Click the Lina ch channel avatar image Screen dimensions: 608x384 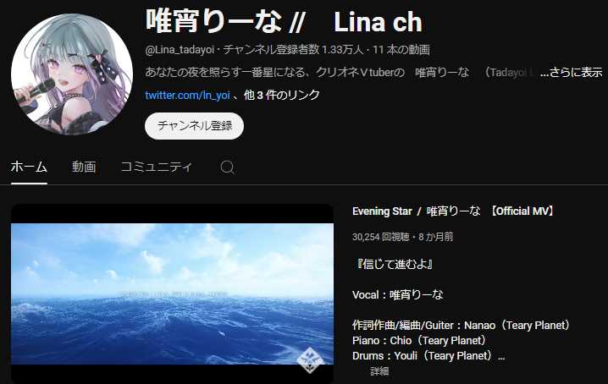point(72,74)
